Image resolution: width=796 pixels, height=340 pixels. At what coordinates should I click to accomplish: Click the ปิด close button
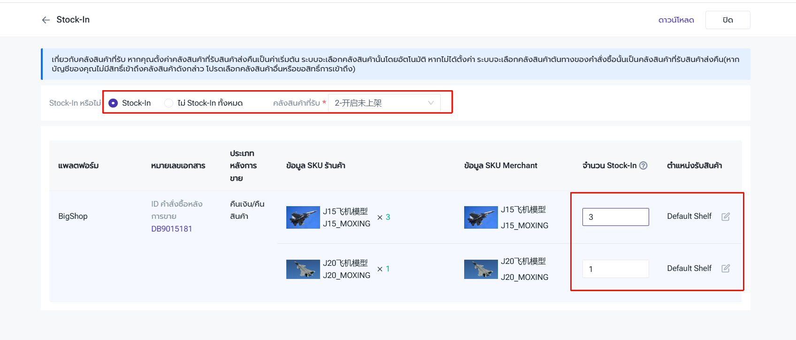click(727, 20)
